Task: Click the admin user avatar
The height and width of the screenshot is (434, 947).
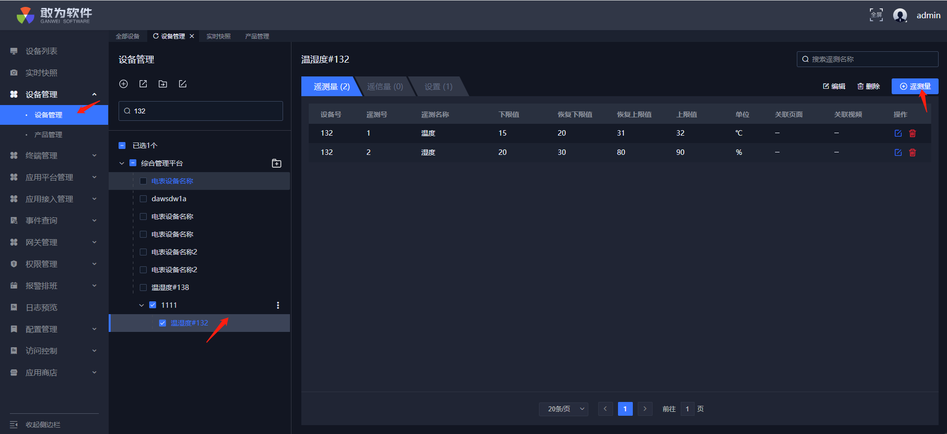Action: [x=900, y=15]
